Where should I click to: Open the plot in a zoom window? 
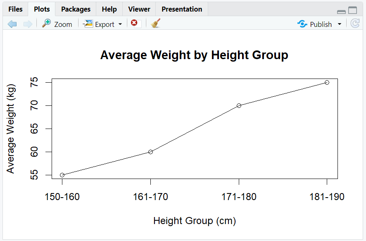pos(57,24)
